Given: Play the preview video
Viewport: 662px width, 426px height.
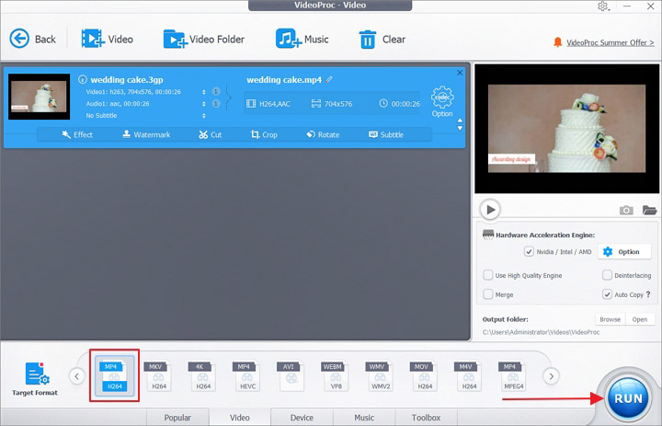Looking at the screenshot, I should (x=490, y=210).
